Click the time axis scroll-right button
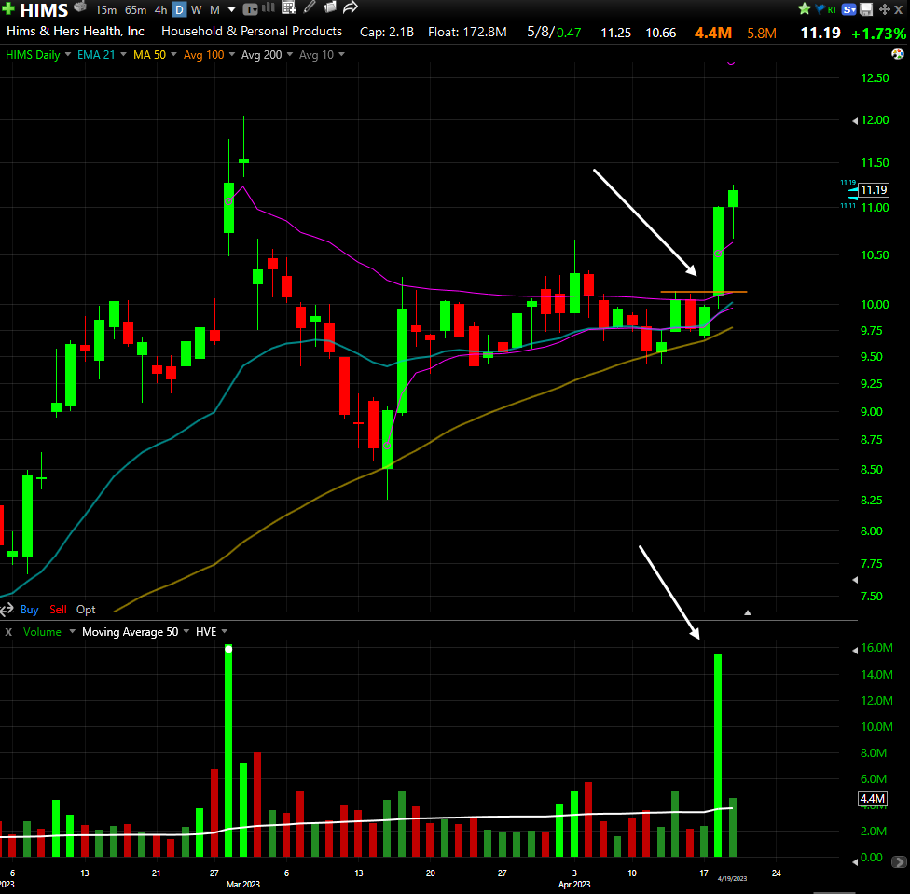This screenshot has width=910, height=894. coord(899,862)
